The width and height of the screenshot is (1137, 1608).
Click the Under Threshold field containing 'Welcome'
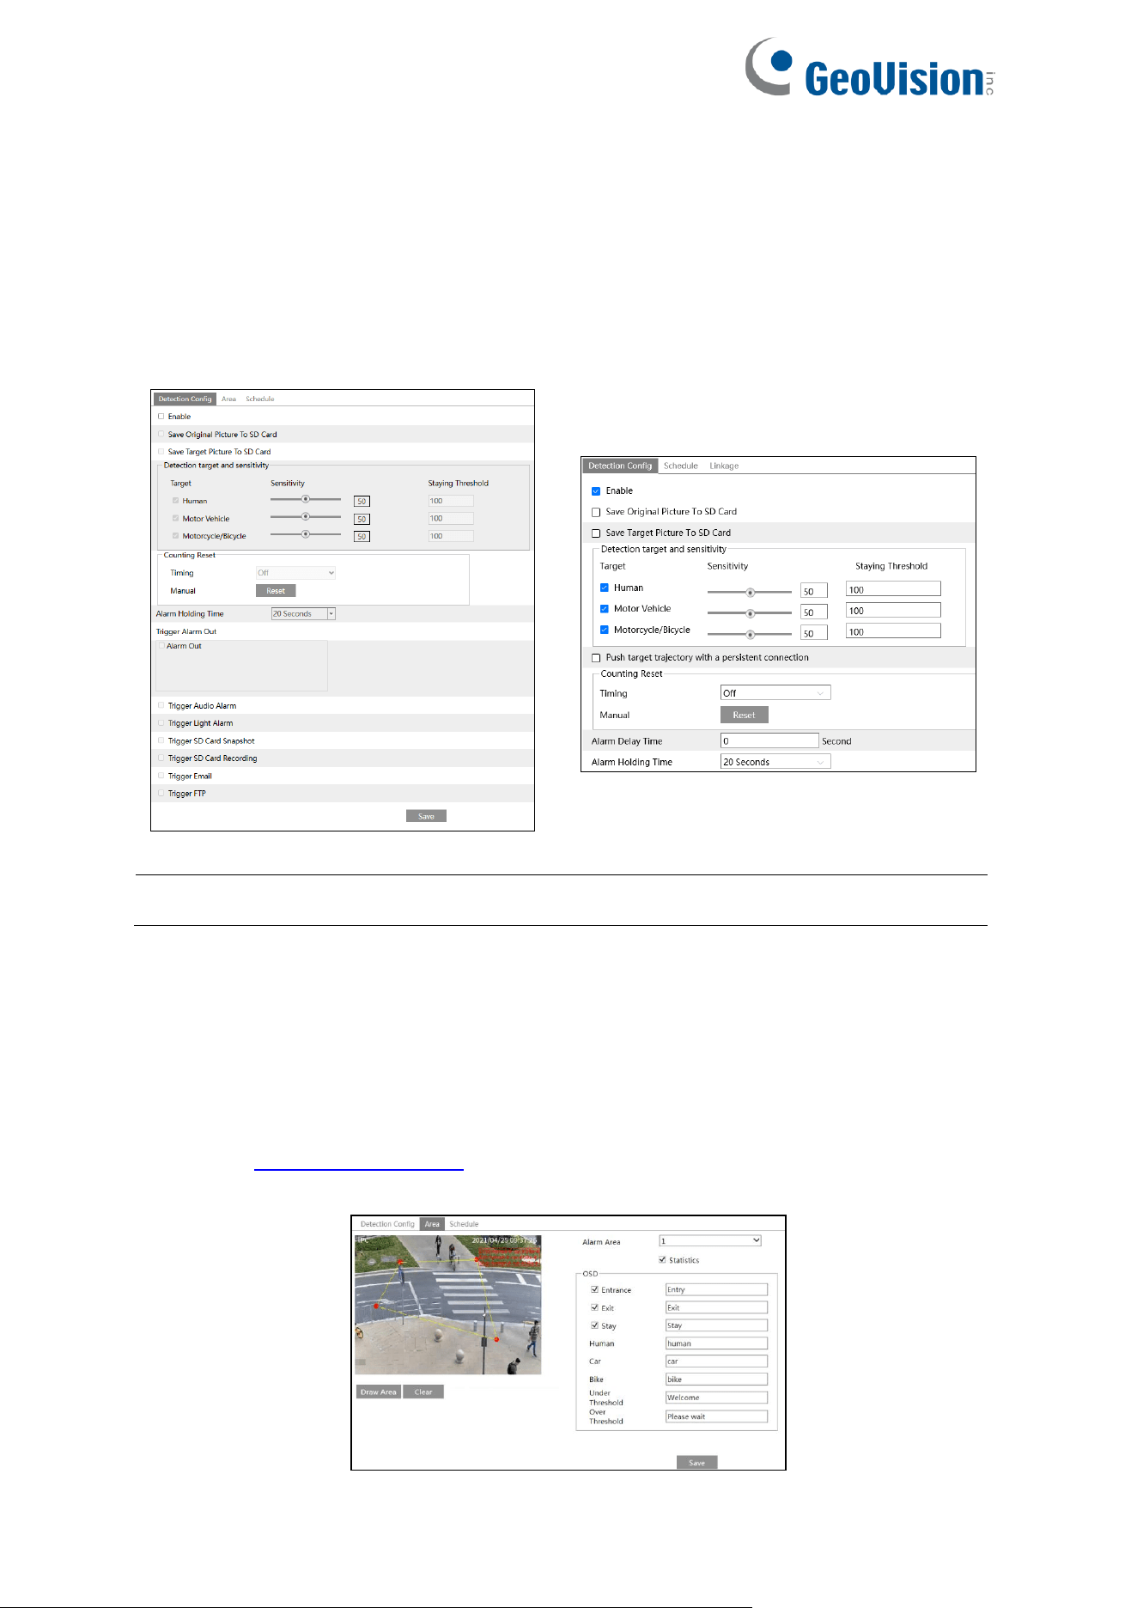click(x=716, y=1398)
